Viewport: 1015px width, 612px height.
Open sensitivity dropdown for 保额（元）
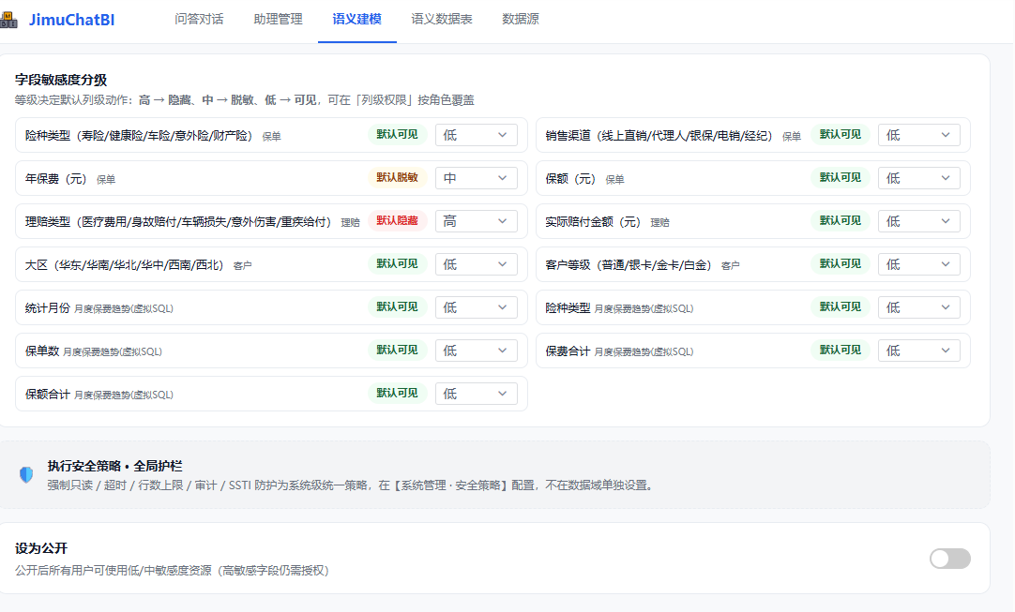pyautogui.click(x=918, y=178)
